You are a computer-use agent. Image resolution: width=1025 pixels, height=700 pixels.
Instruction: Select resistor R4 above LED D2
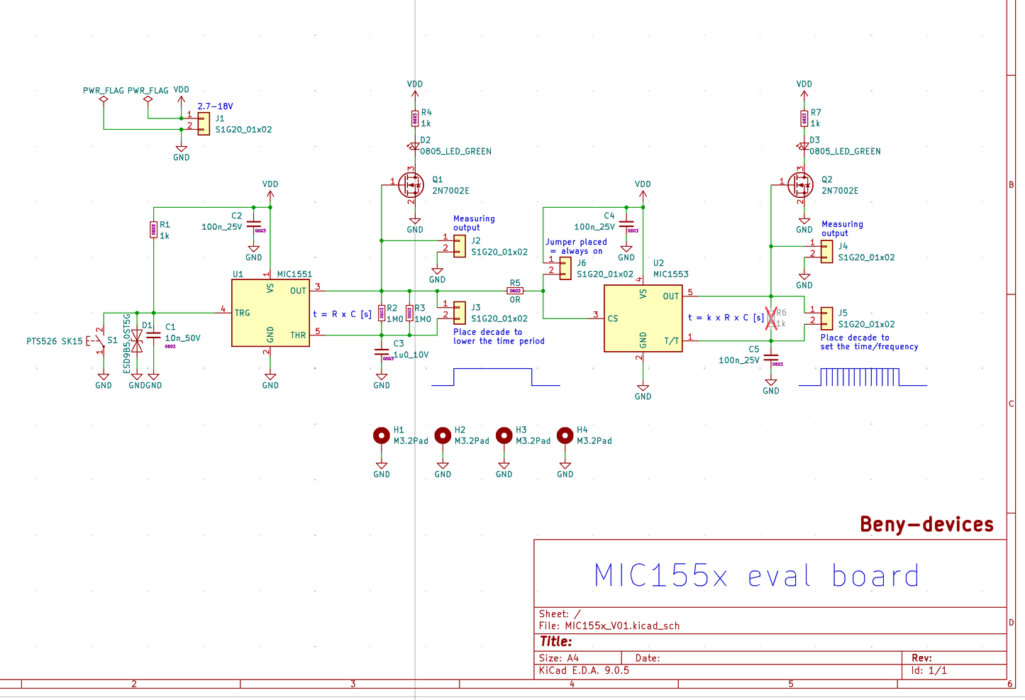click(414, 117)
